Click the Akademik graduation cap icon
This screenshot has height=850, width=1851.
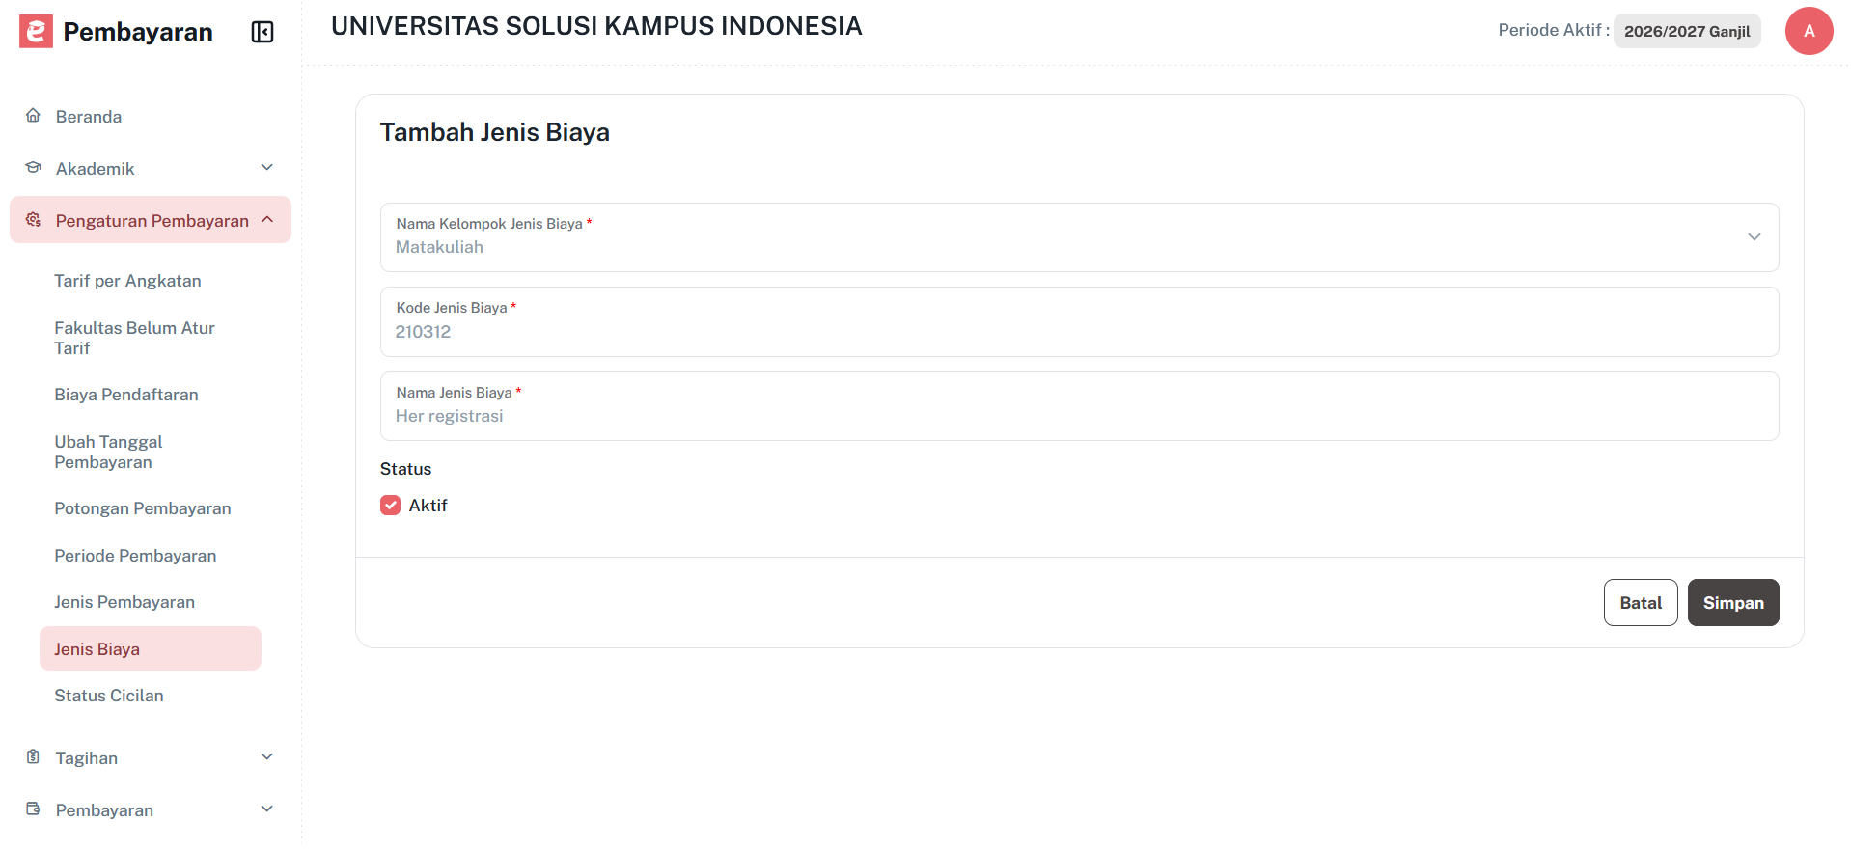33,167
